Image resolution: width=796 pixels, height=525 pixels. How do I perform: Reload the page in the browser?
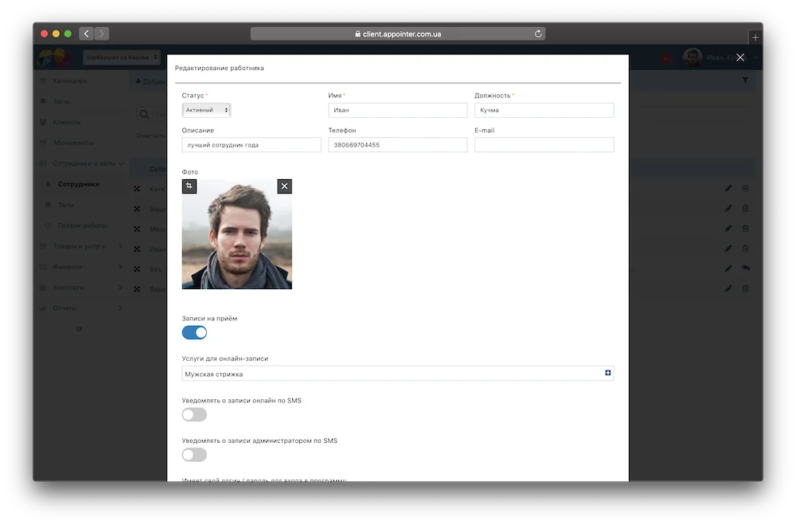point(538,33)
